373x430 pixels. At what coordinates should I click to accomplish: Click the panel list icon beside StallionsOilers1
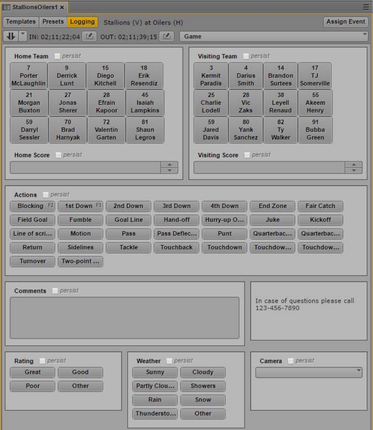[6, 7]
